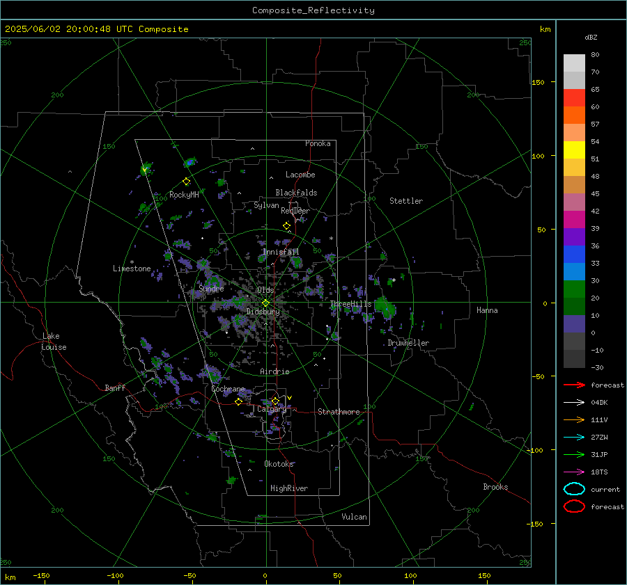The height and width of the screenshot is (585, 627).
Task: Click the Vulcan label
Action: coord(355,517)
